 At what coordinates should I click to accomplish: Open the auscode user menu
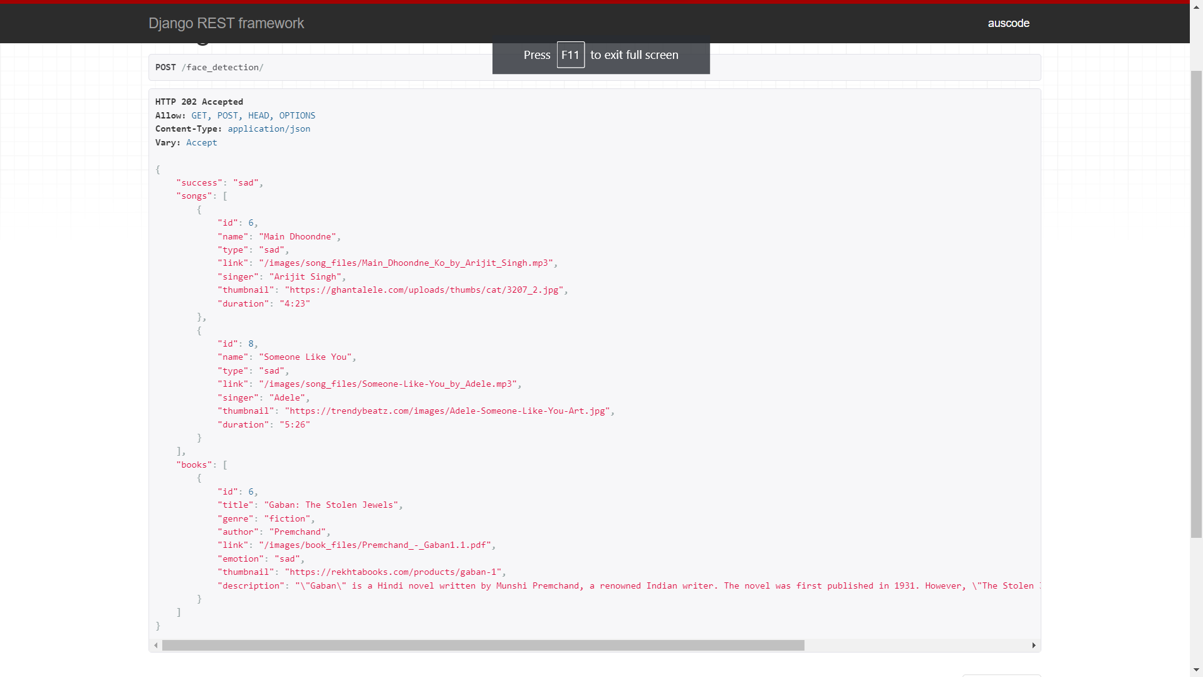(x=1008, y=23)
